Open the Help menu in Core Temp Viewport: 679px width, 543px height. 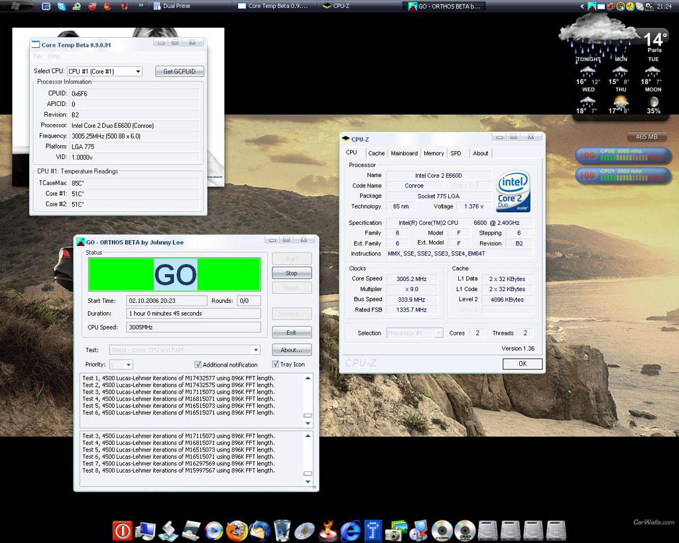pyautogui.click(x=54, y=56)
